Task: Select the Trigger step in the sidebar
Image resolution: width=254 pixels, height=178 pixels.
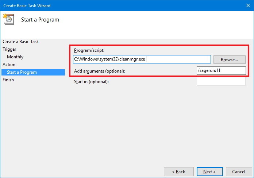Action: [x=9, y=49]
